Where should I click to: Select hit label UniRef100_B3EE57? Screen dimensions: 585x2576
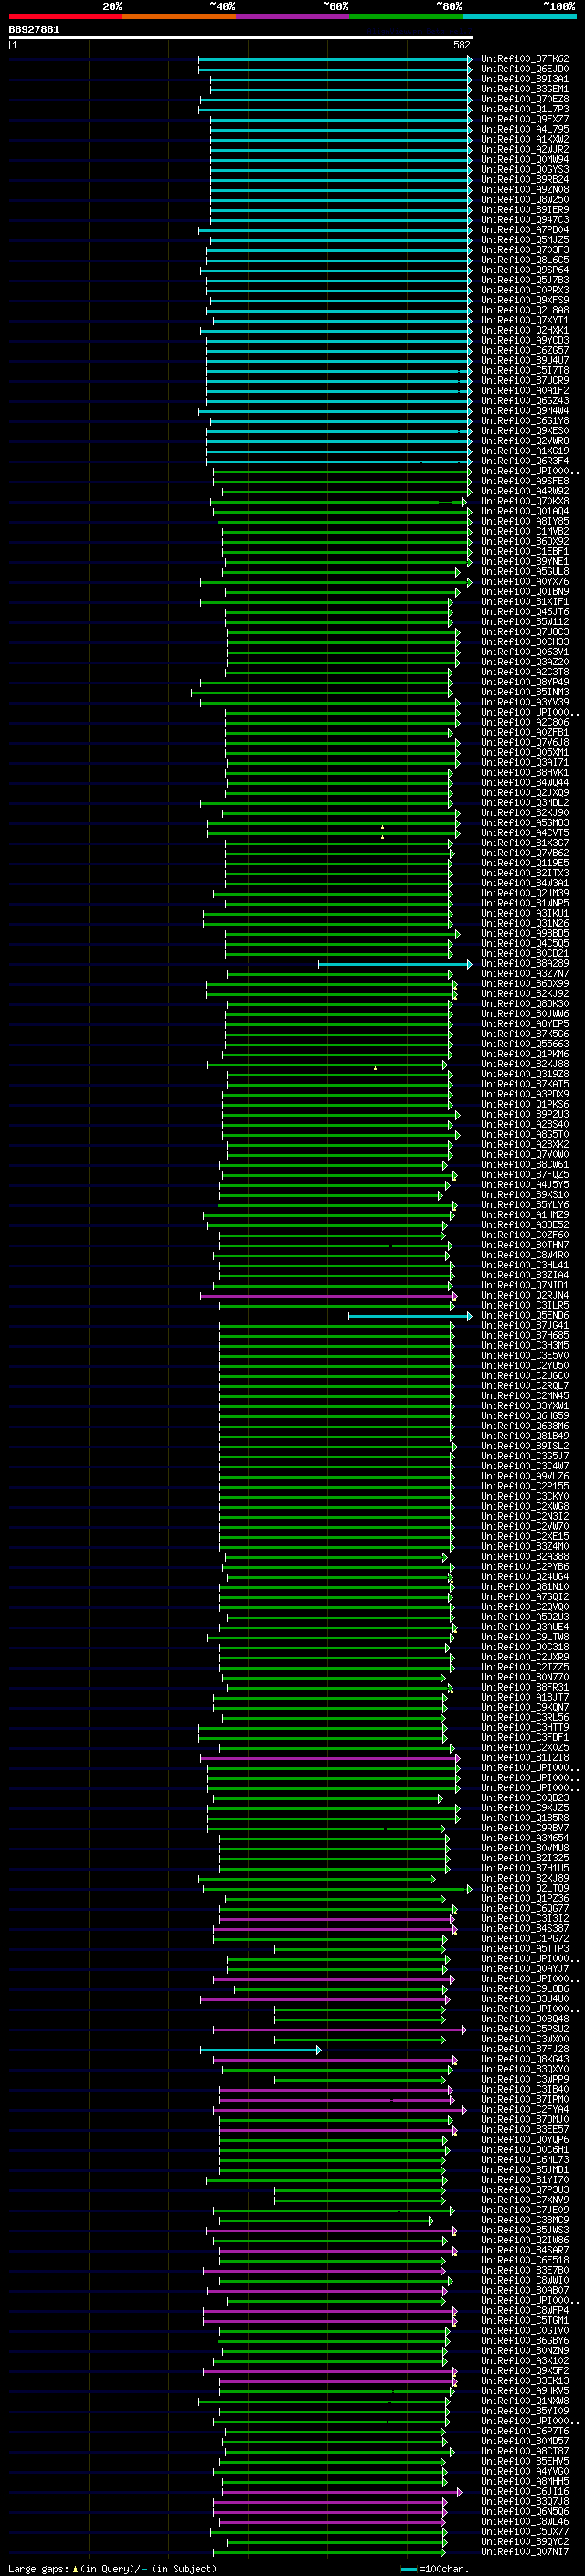coord(525,2129)
